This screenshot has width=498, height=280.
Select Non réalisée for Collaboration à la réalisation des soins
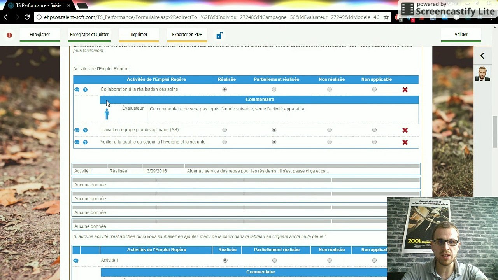[x=330, y=89]
